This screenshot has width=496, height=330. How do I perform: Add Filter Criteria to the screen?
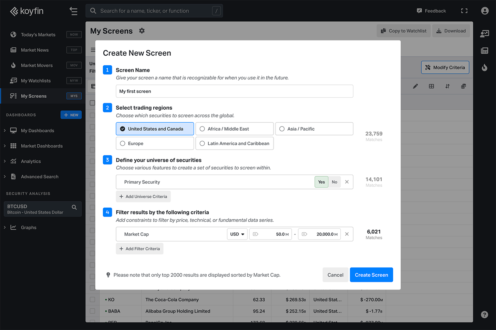tap(139, 248)
